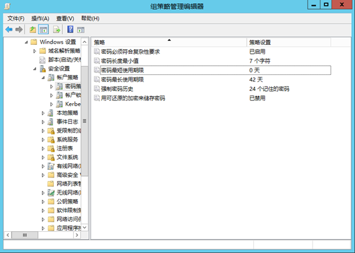Click the blue Back arrow in toolbar

point(9,29)
